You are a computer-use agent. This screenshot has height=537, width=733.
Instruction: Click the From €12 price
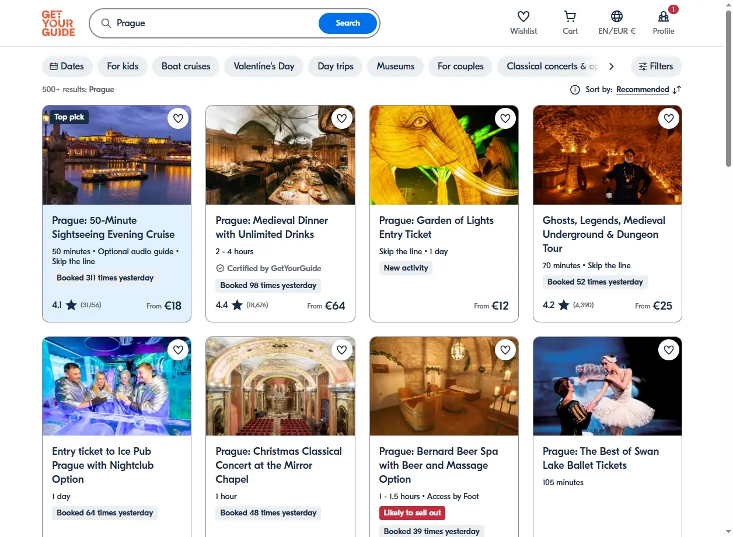(491, 306)
